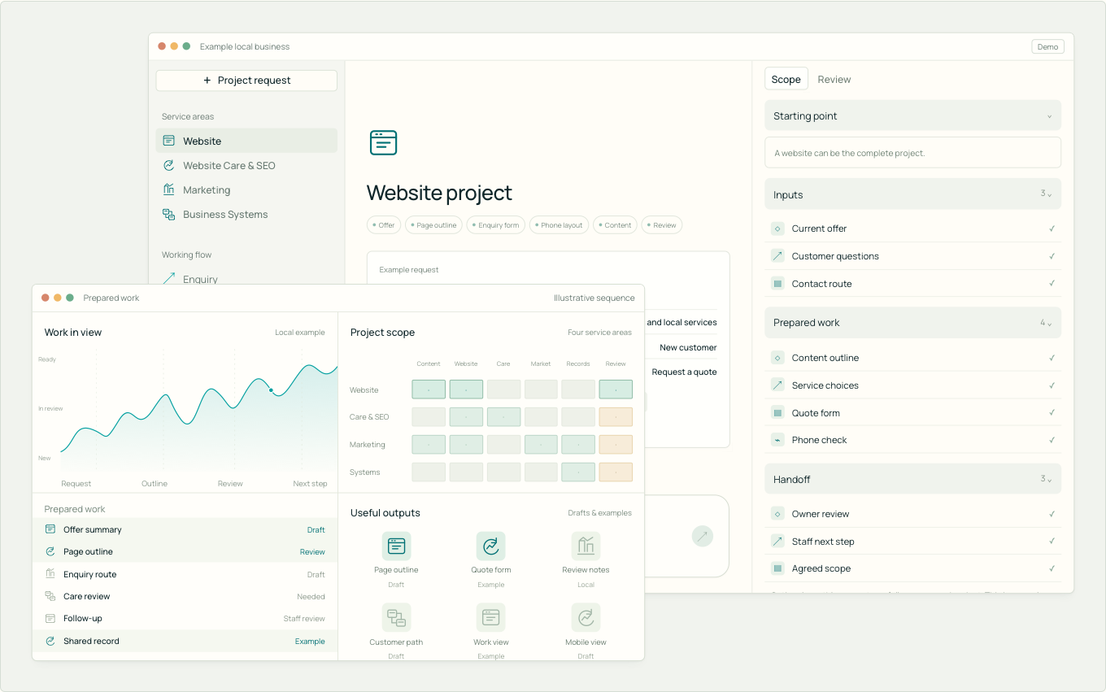Open the Customer path output tile icon

pyautogui.click(x=396, y=618)
